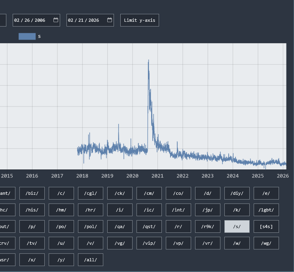The image size is (294, 272).
Task: Choose the /w/ board
Action: coord(237,243)
